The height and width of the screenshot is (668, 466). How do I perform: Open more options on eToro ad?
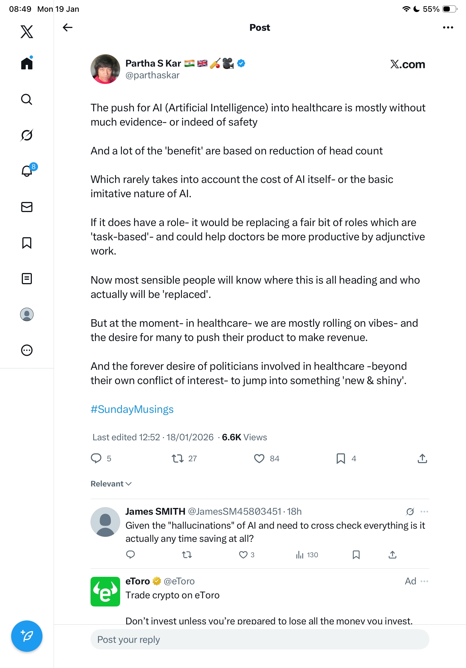pyautogui.click(x=424, y=581)
